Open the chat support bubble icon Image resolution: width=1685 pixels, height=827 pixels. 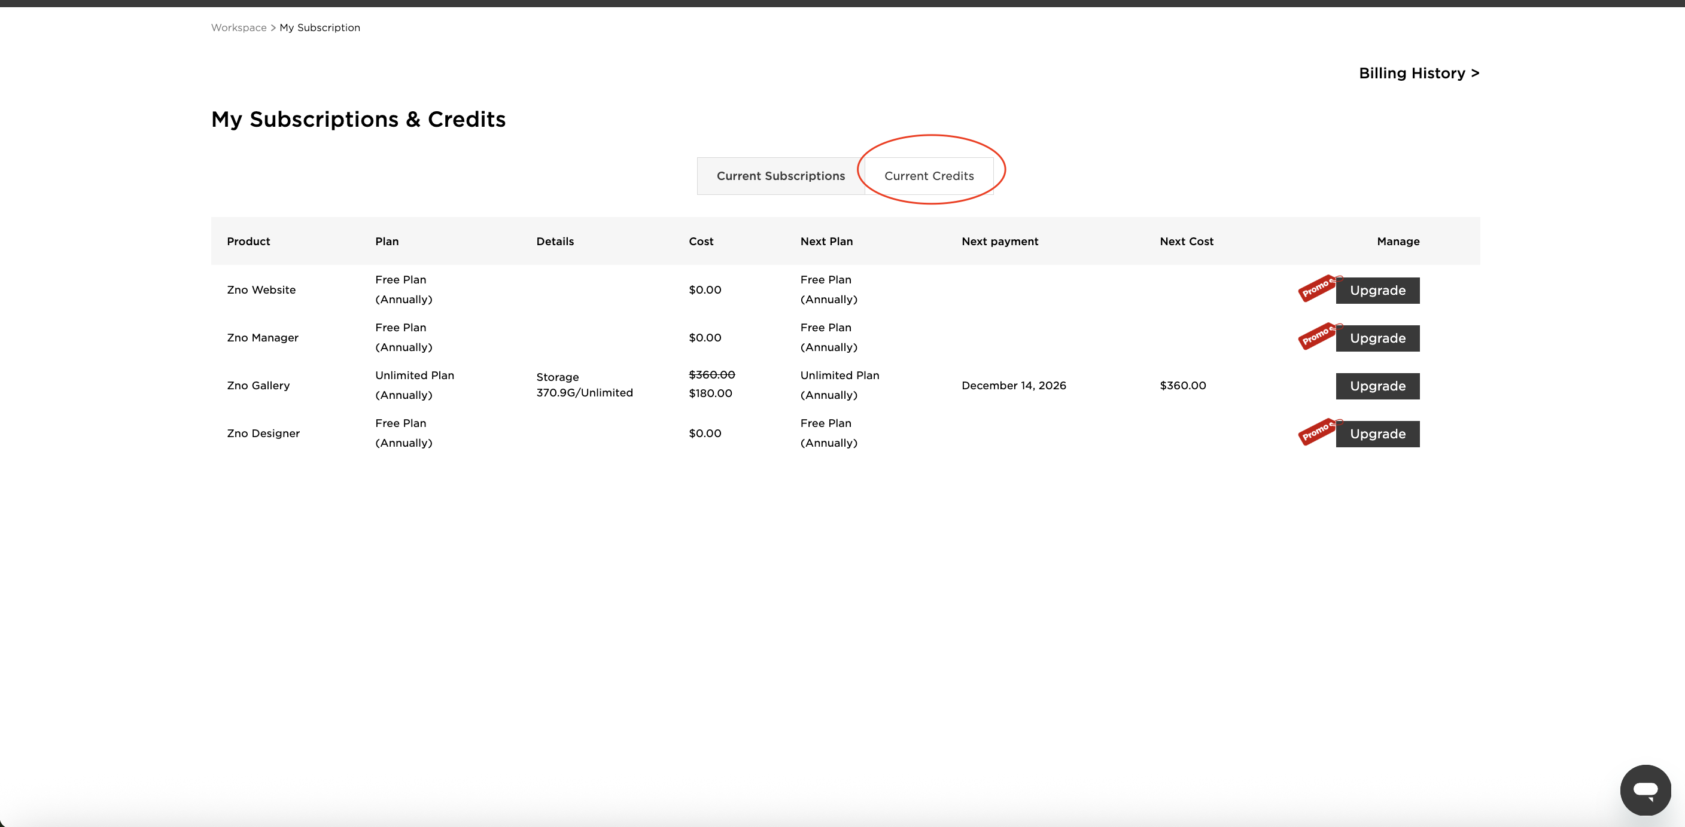tap(1645, 790)
